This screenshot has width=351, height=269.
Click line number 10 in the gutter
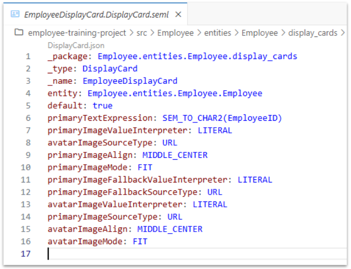click(x=25, y=167)
